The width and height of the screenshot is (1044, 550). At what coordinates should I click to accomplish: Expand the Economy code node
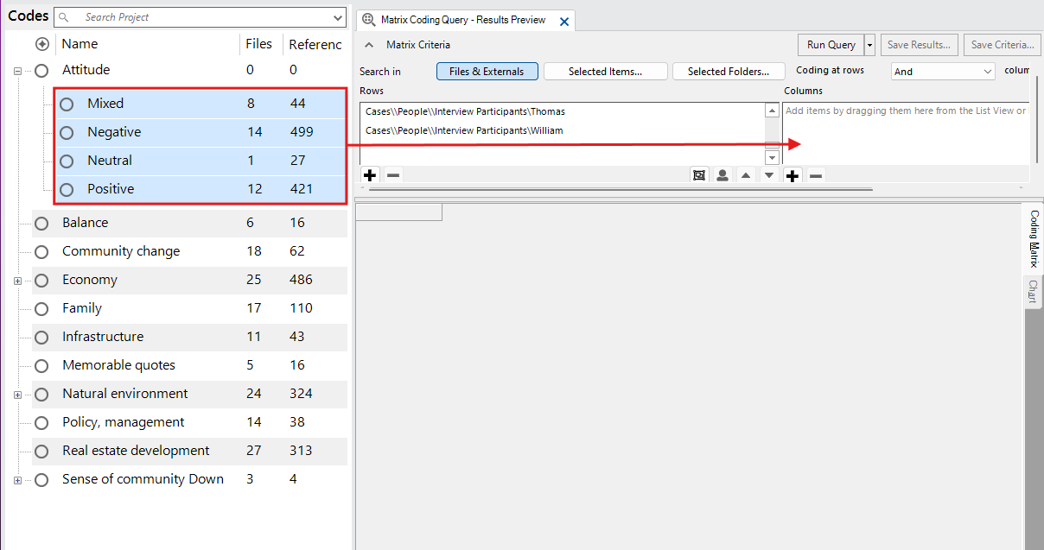[x=17, y=281]
